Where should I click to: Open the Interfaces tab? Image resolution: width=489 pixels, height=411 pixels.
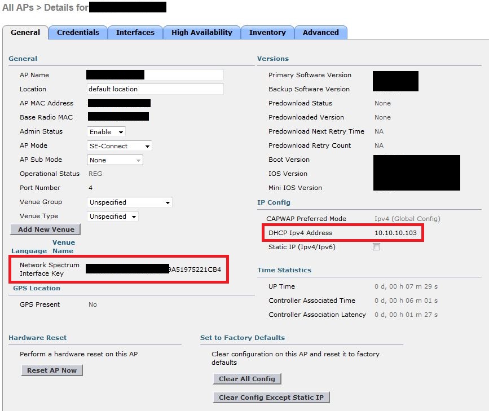coord(135,33)
